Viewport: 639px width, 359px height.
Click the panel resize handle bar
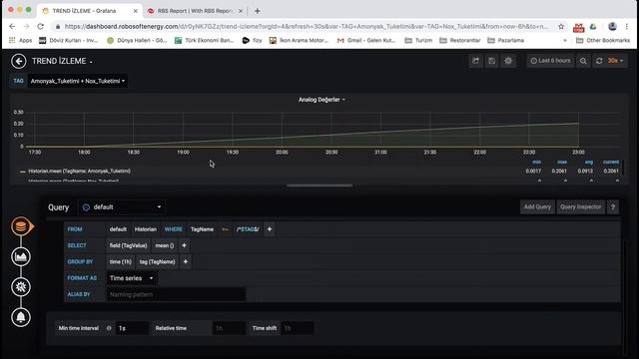coord(319,185)
